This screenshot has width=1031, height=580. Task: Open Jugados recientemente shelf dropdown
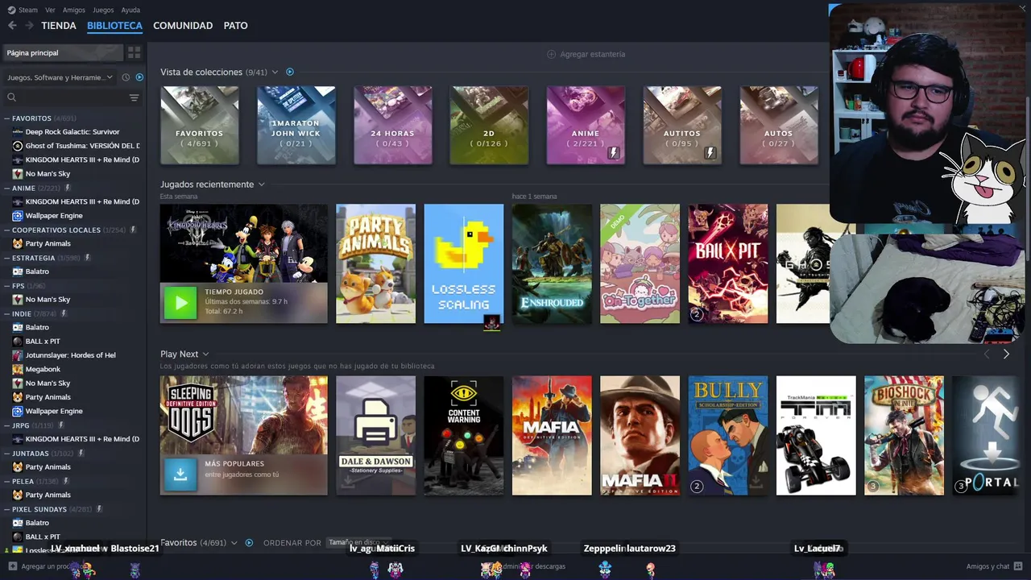[261, 184]
